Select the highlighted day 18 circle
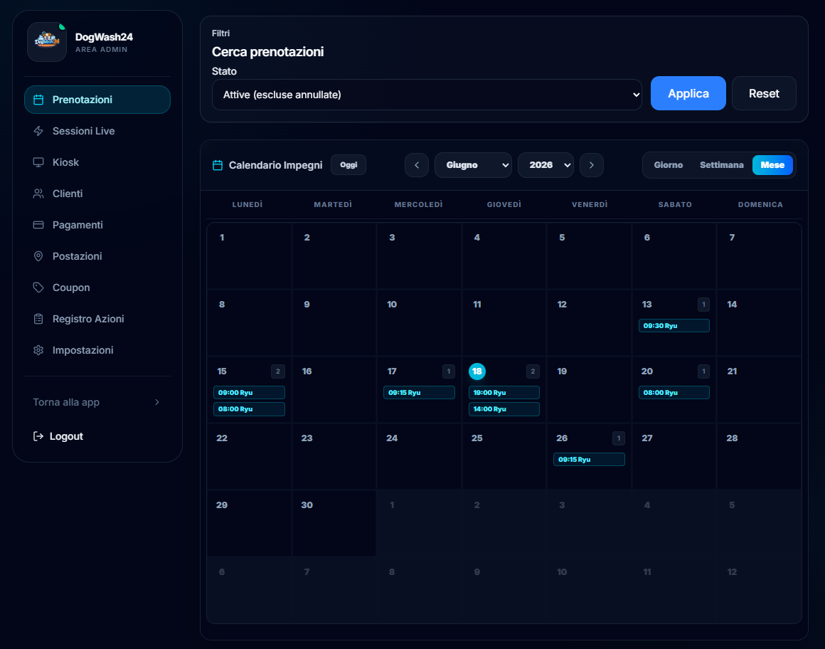This screenshot has height=649, width=825. click(x=477, y=371)
